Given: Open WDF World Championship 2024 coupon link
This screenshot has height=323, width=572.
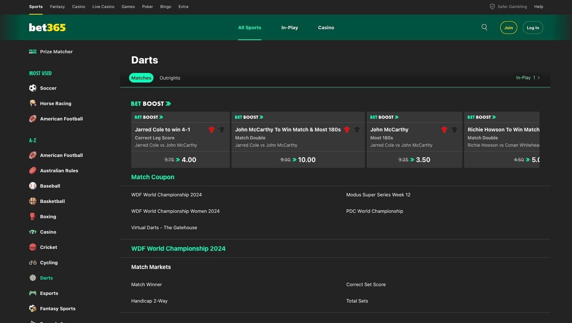Looking at the screenshot, I should pyautogui.click(x=166, y=195).
